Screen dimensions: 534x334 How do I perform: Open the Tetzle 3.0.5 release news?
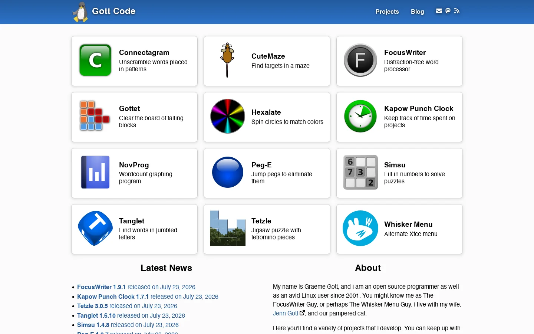(x=127, y=306)
